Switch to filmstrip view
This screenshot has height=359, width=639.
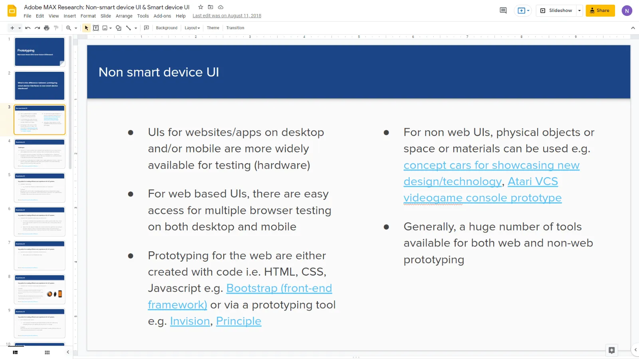click(x=15, y=352)
